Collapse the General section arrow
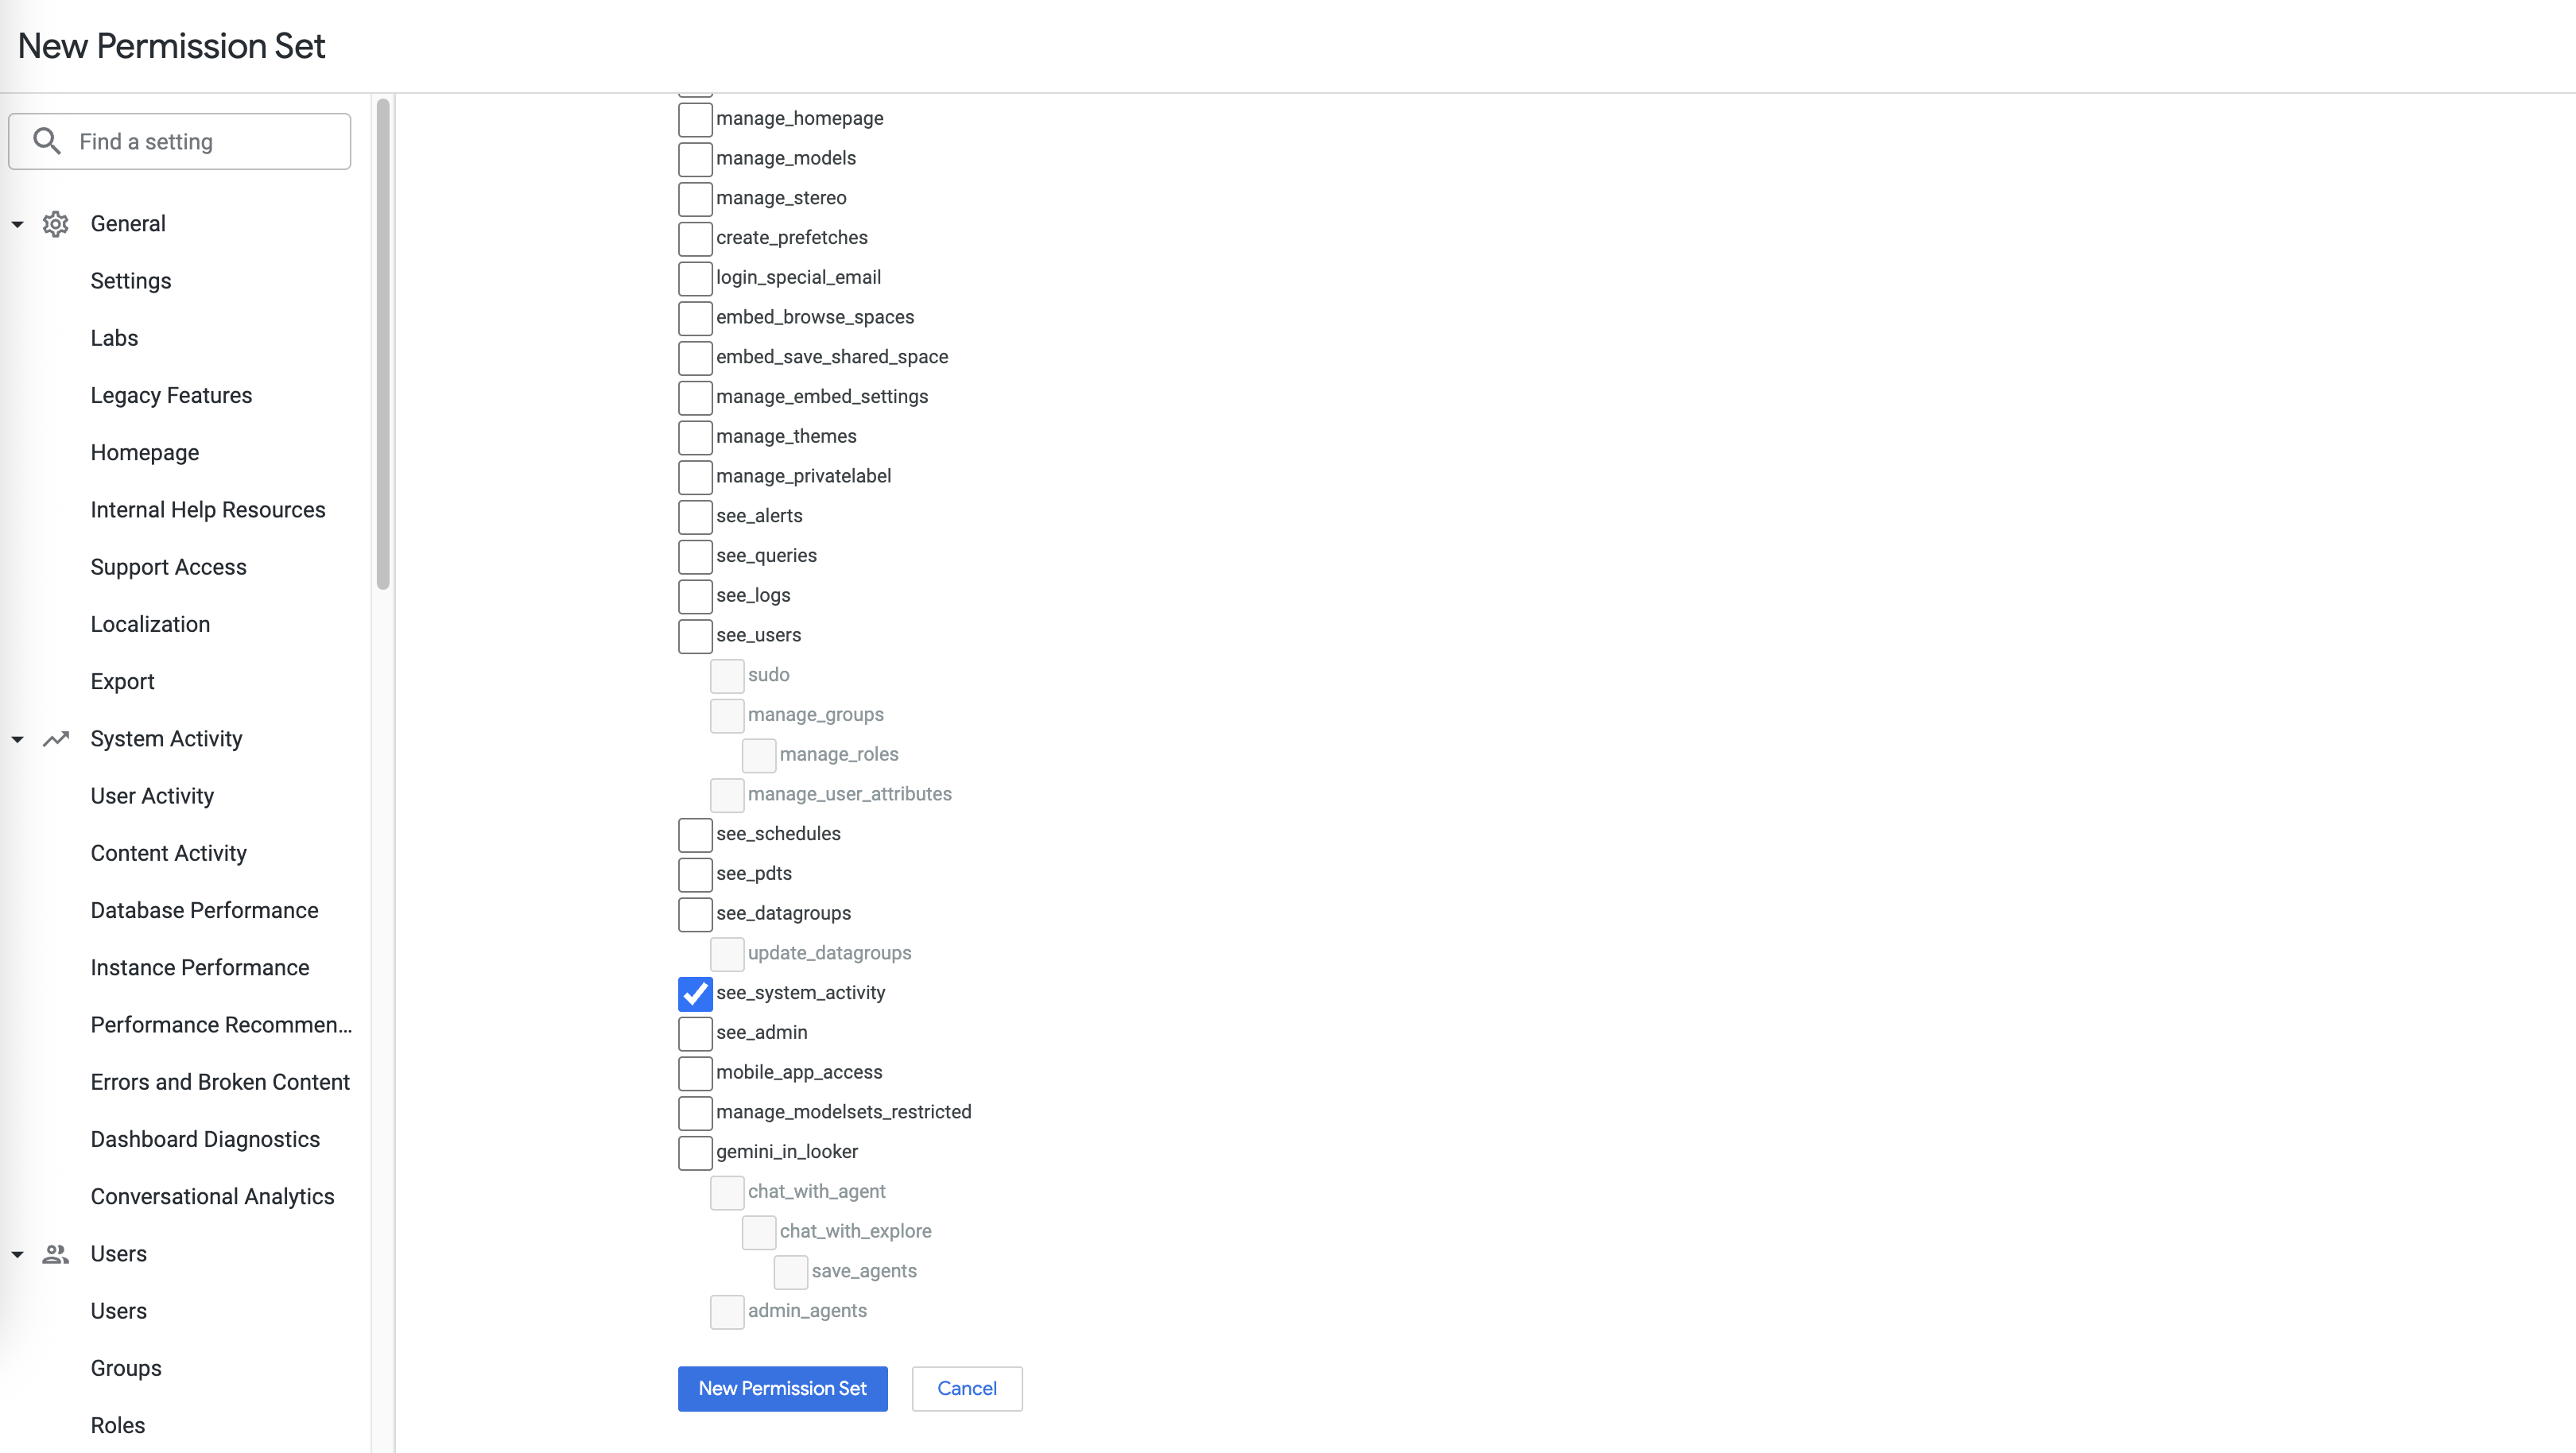 (18, 224)
